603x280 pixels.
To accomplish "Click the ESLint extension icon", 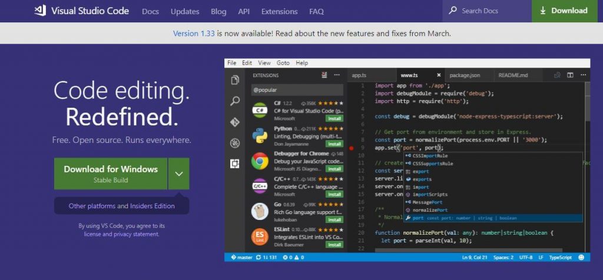I will pyautogui.click(x=260, y=236).
